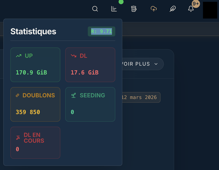219x170 pixels.
Task: Click the 359 850 doublons value
Action: 28,112
